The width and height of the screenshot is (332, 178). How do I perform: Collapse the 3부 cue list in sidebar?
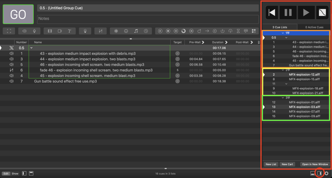(283, 98)
